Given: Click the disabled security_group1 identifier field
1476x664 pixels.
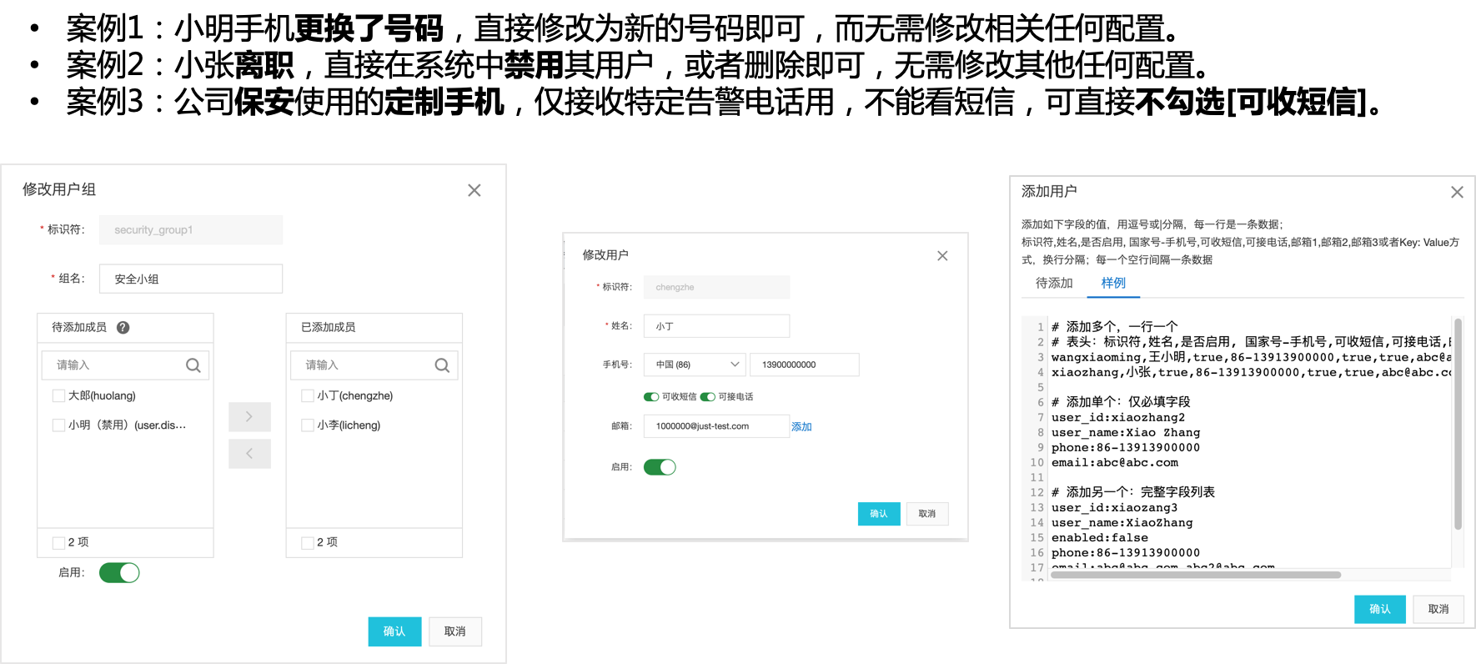Looking at the screenshot, I should 191,229.
